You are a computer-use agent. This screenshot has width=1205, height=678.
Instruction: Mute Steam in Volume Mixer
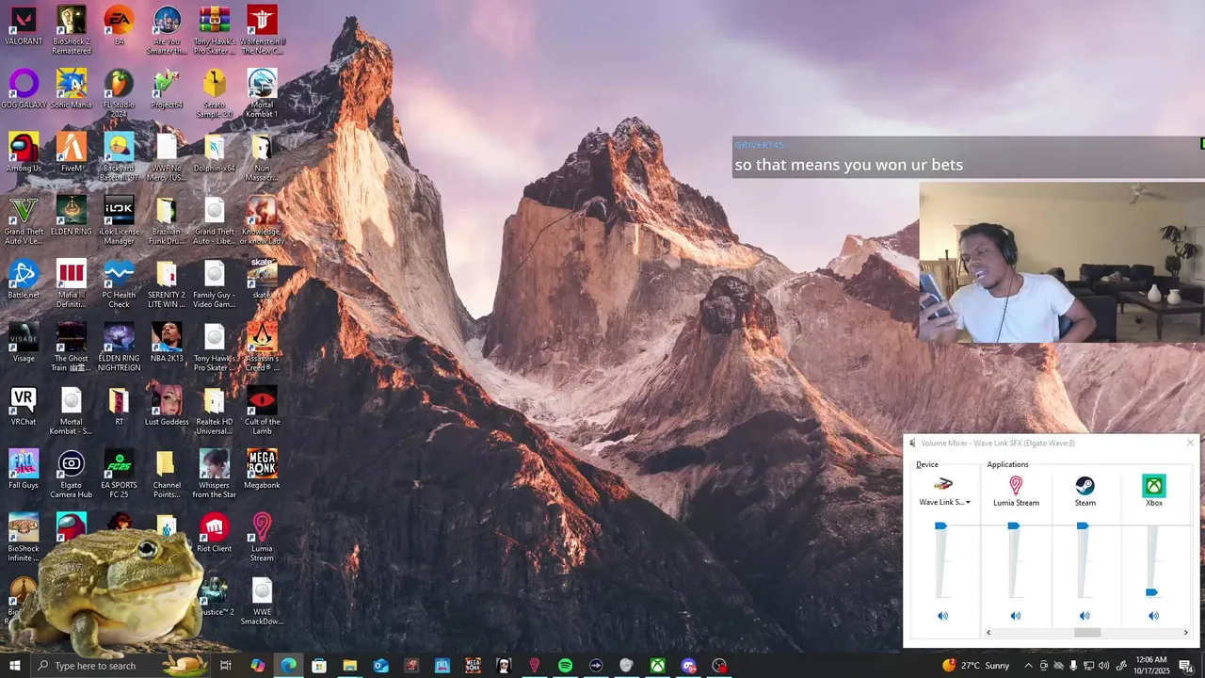coord(1084,616)
